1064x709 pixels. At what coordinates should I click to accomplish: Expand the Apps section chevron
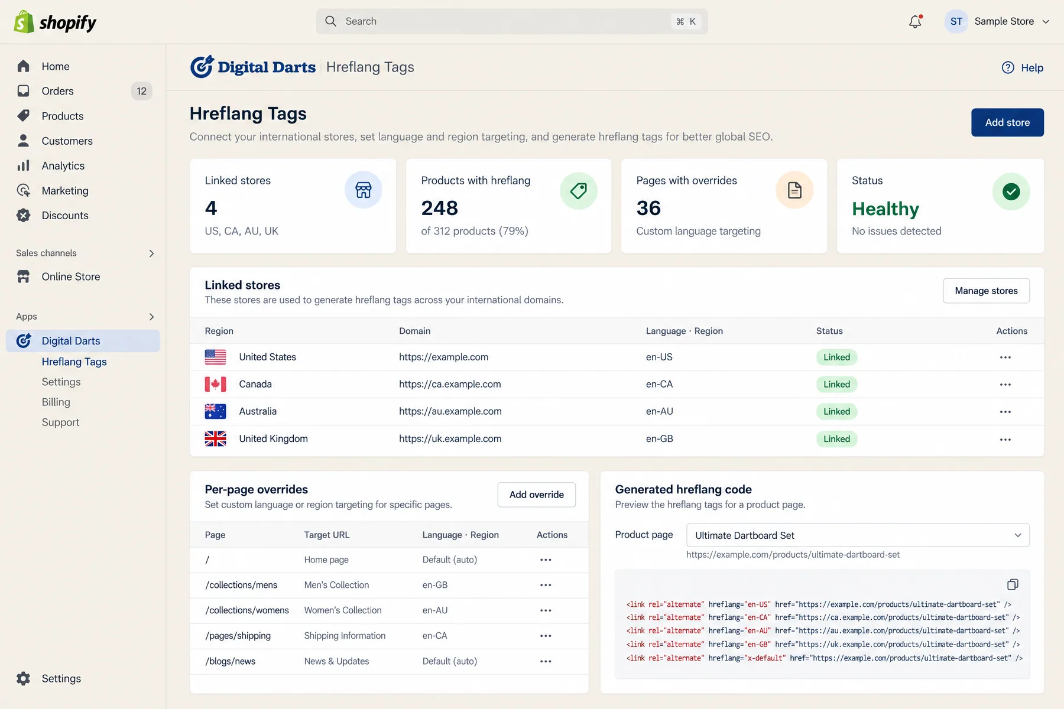point(151,317)
